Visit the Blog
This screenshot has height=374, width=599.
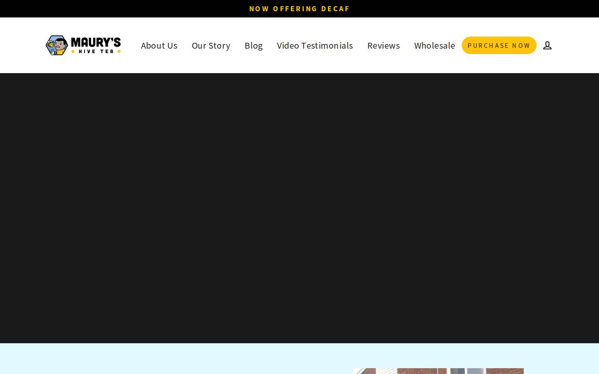pos(253,45)
